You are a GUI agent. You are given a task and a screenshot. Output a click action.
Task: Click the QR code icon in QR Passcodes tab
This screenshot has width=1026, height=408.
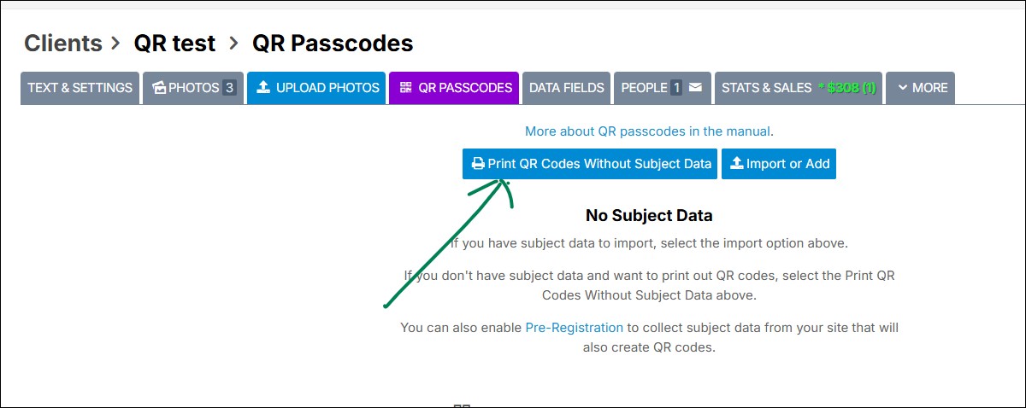(405, 88)
